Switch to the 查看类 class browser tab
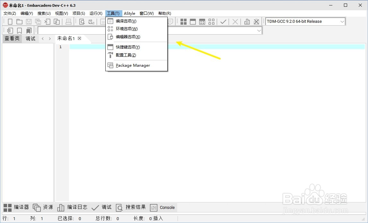The height and width of the screenshot is (223, 368). tap(12, 39)
